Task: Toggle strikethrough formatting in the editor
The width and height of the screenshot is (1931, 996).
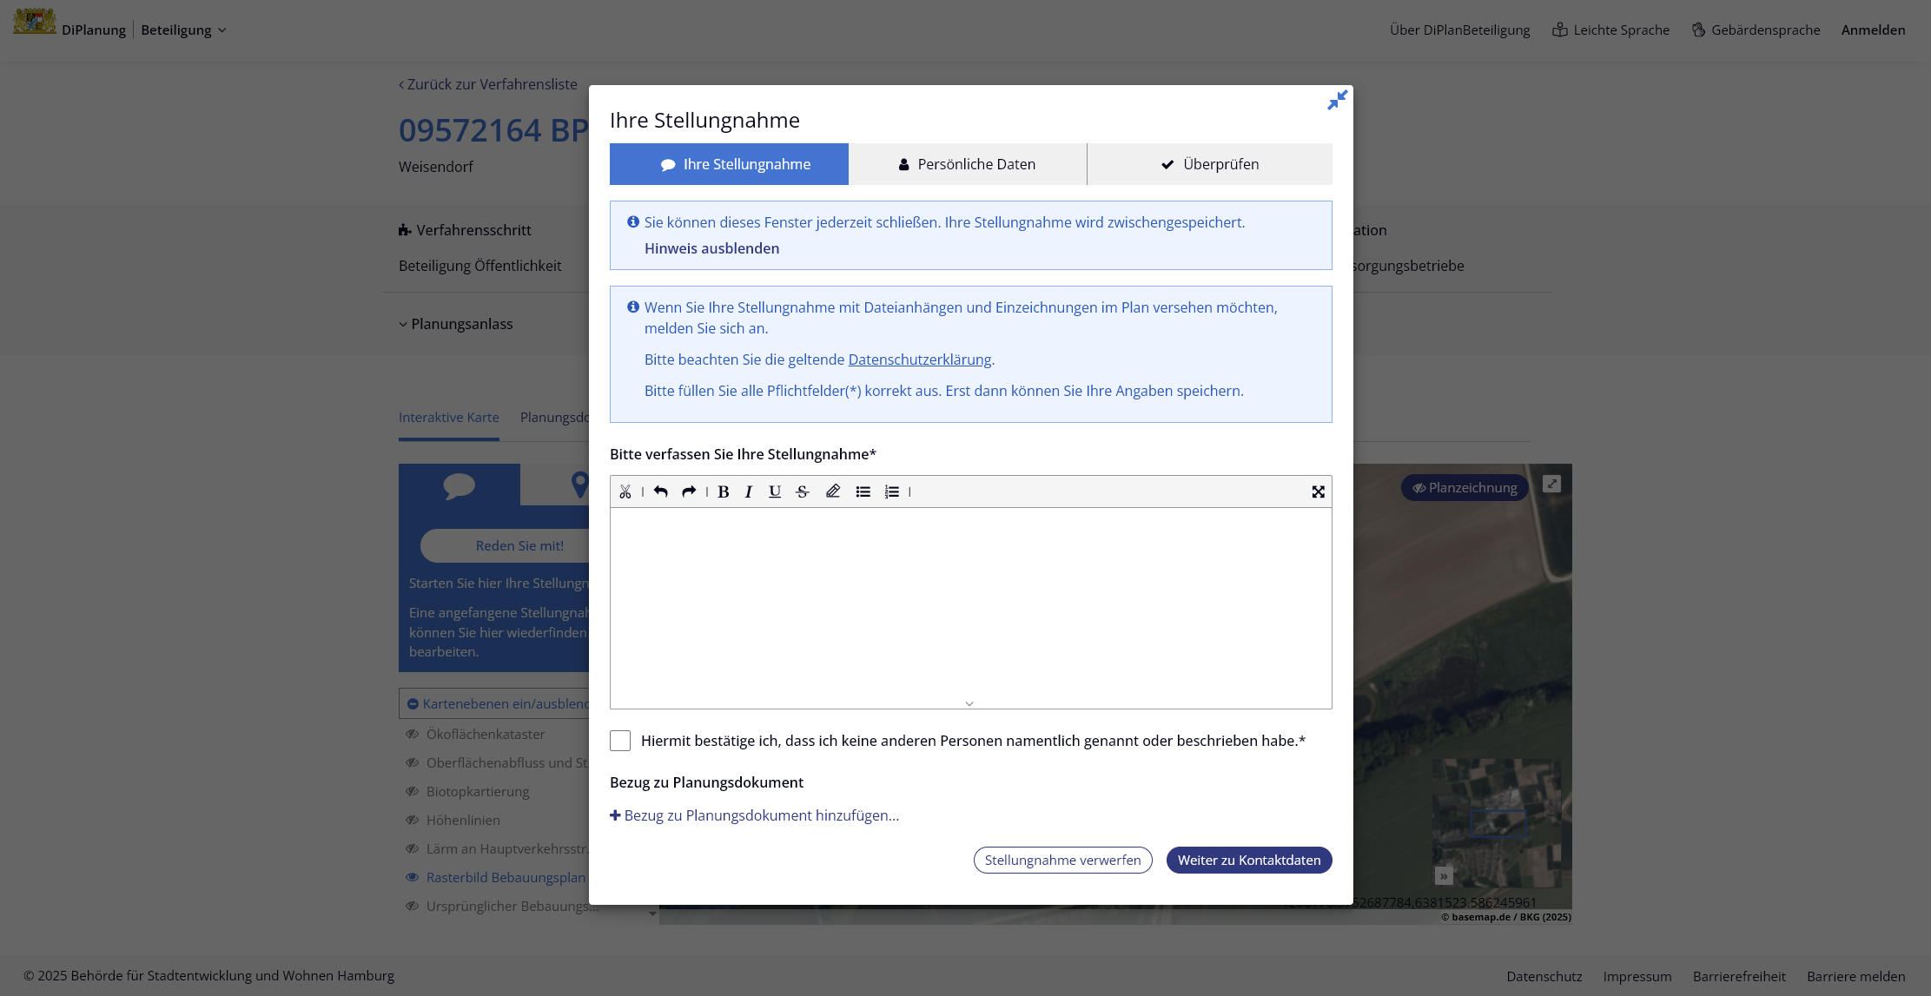Action: (803, 491)
